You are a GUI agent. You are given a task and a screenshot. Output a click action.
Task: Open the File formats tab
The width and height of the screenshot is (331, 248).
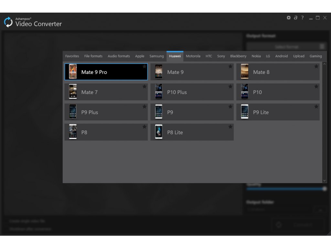click(x=93, y=56)
